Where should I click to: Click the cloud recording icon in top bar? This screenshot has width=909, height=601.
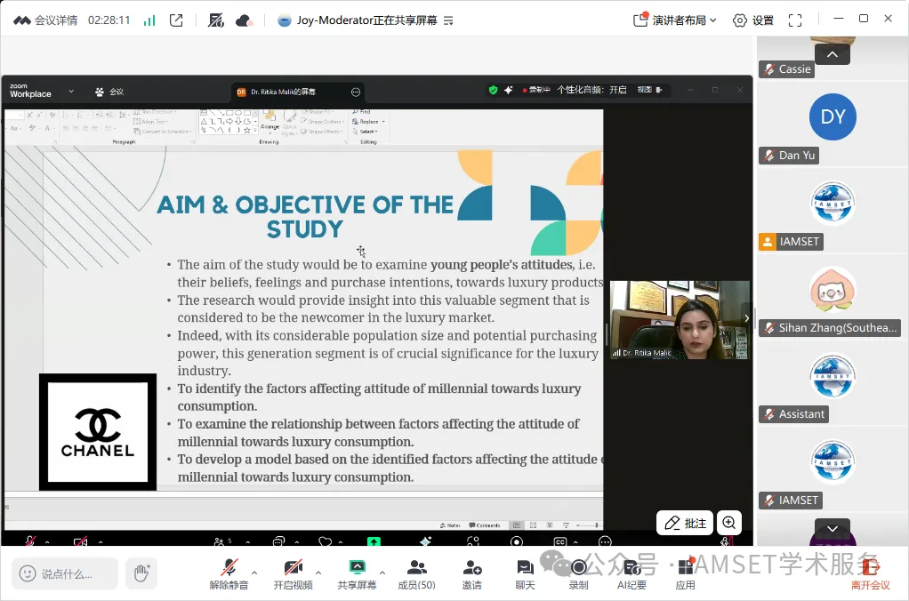click(x=244, y=20)
